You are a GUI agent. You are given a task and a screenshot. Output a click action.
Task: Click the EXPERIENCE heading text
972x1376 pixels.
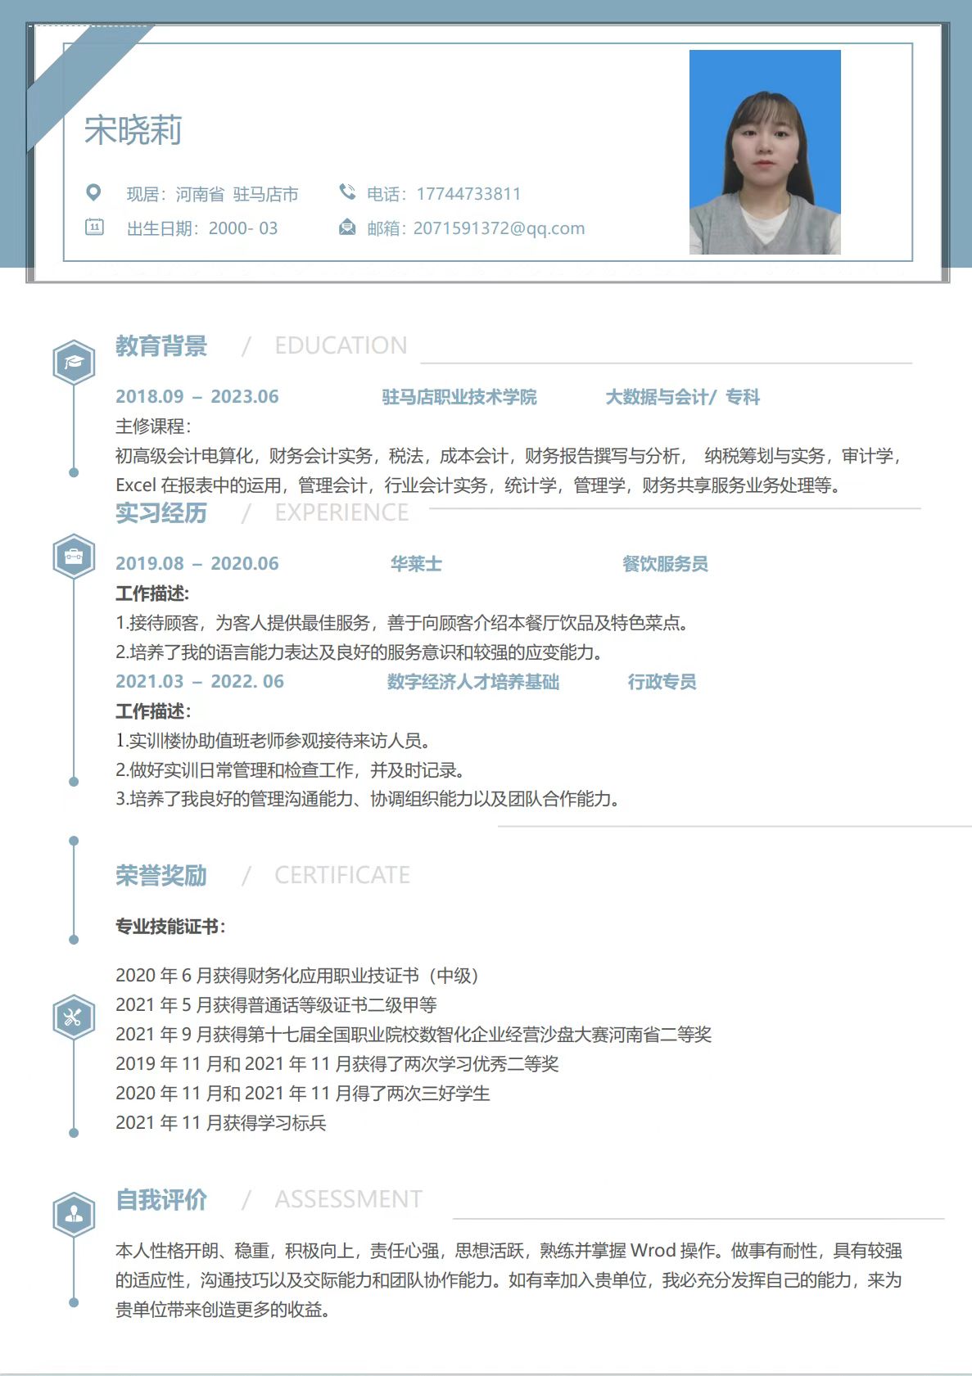pos(341,512)
